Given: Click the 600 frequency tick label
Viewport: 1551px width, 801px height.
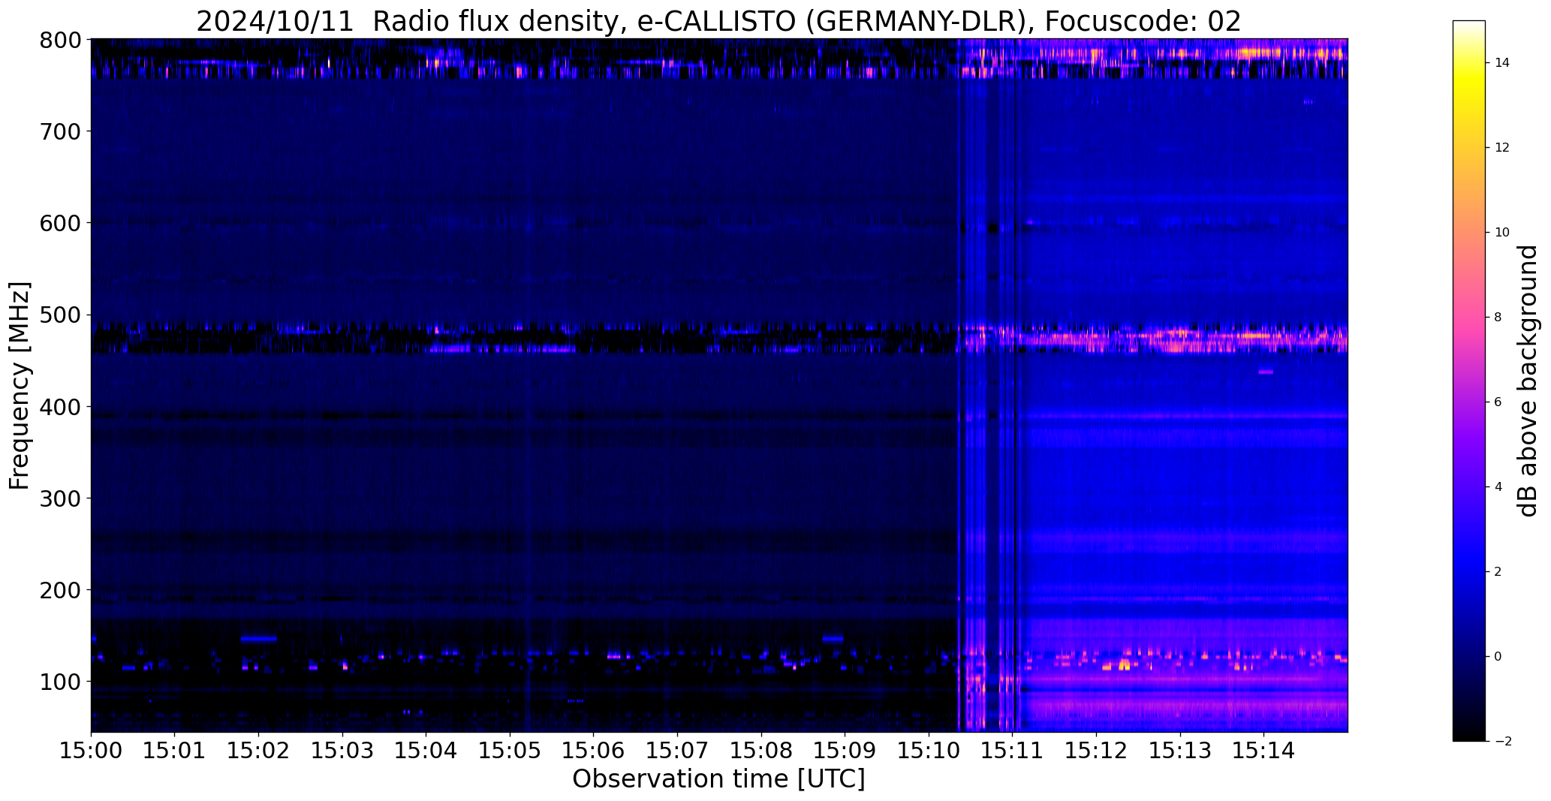Looking at the screenshot, I should pyautogui.click(x=59, y=223).
